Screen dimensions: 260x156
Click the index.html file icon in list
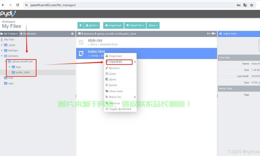(x=81, y=53)
